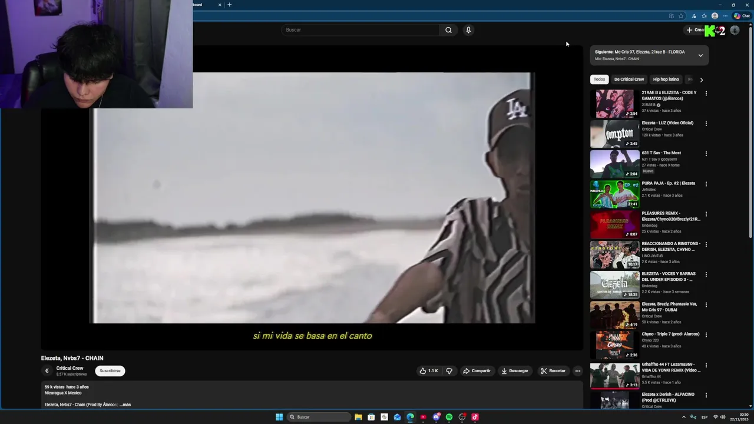
Task: Click the Compartir button
Action: point(477,370)
